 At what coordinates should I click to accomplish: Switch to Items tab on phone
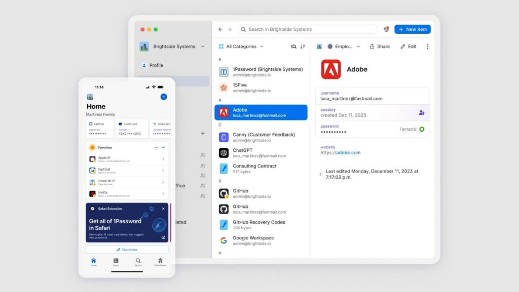click(116, 262)
